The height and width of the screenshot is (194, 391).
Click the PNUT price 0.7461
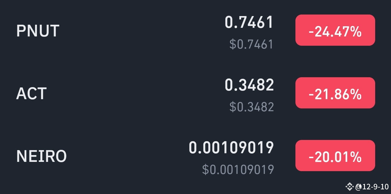tap(249, 22)
